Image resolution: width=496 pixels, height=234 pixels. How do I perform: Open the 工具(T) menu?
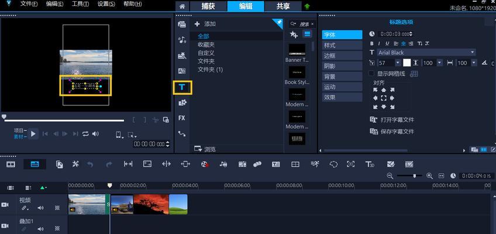point(80,4)
